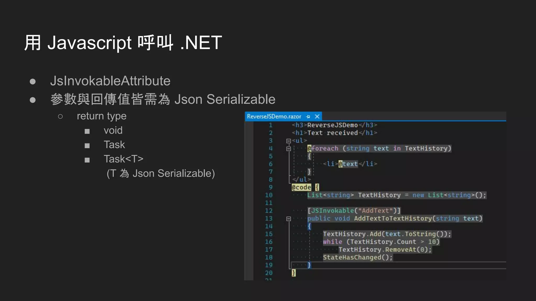Click the '[JSInvokable("AddText")]' attribute line

tap(354, 211)
